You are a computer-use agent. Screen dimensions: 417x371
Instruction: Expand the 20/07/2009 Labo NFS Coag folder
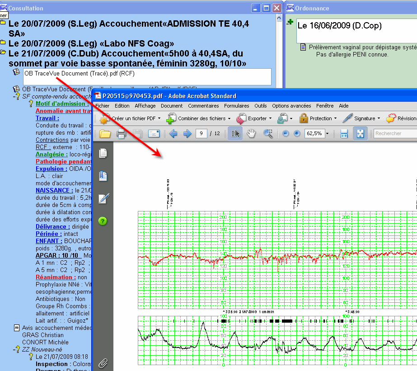pos(3,42)
